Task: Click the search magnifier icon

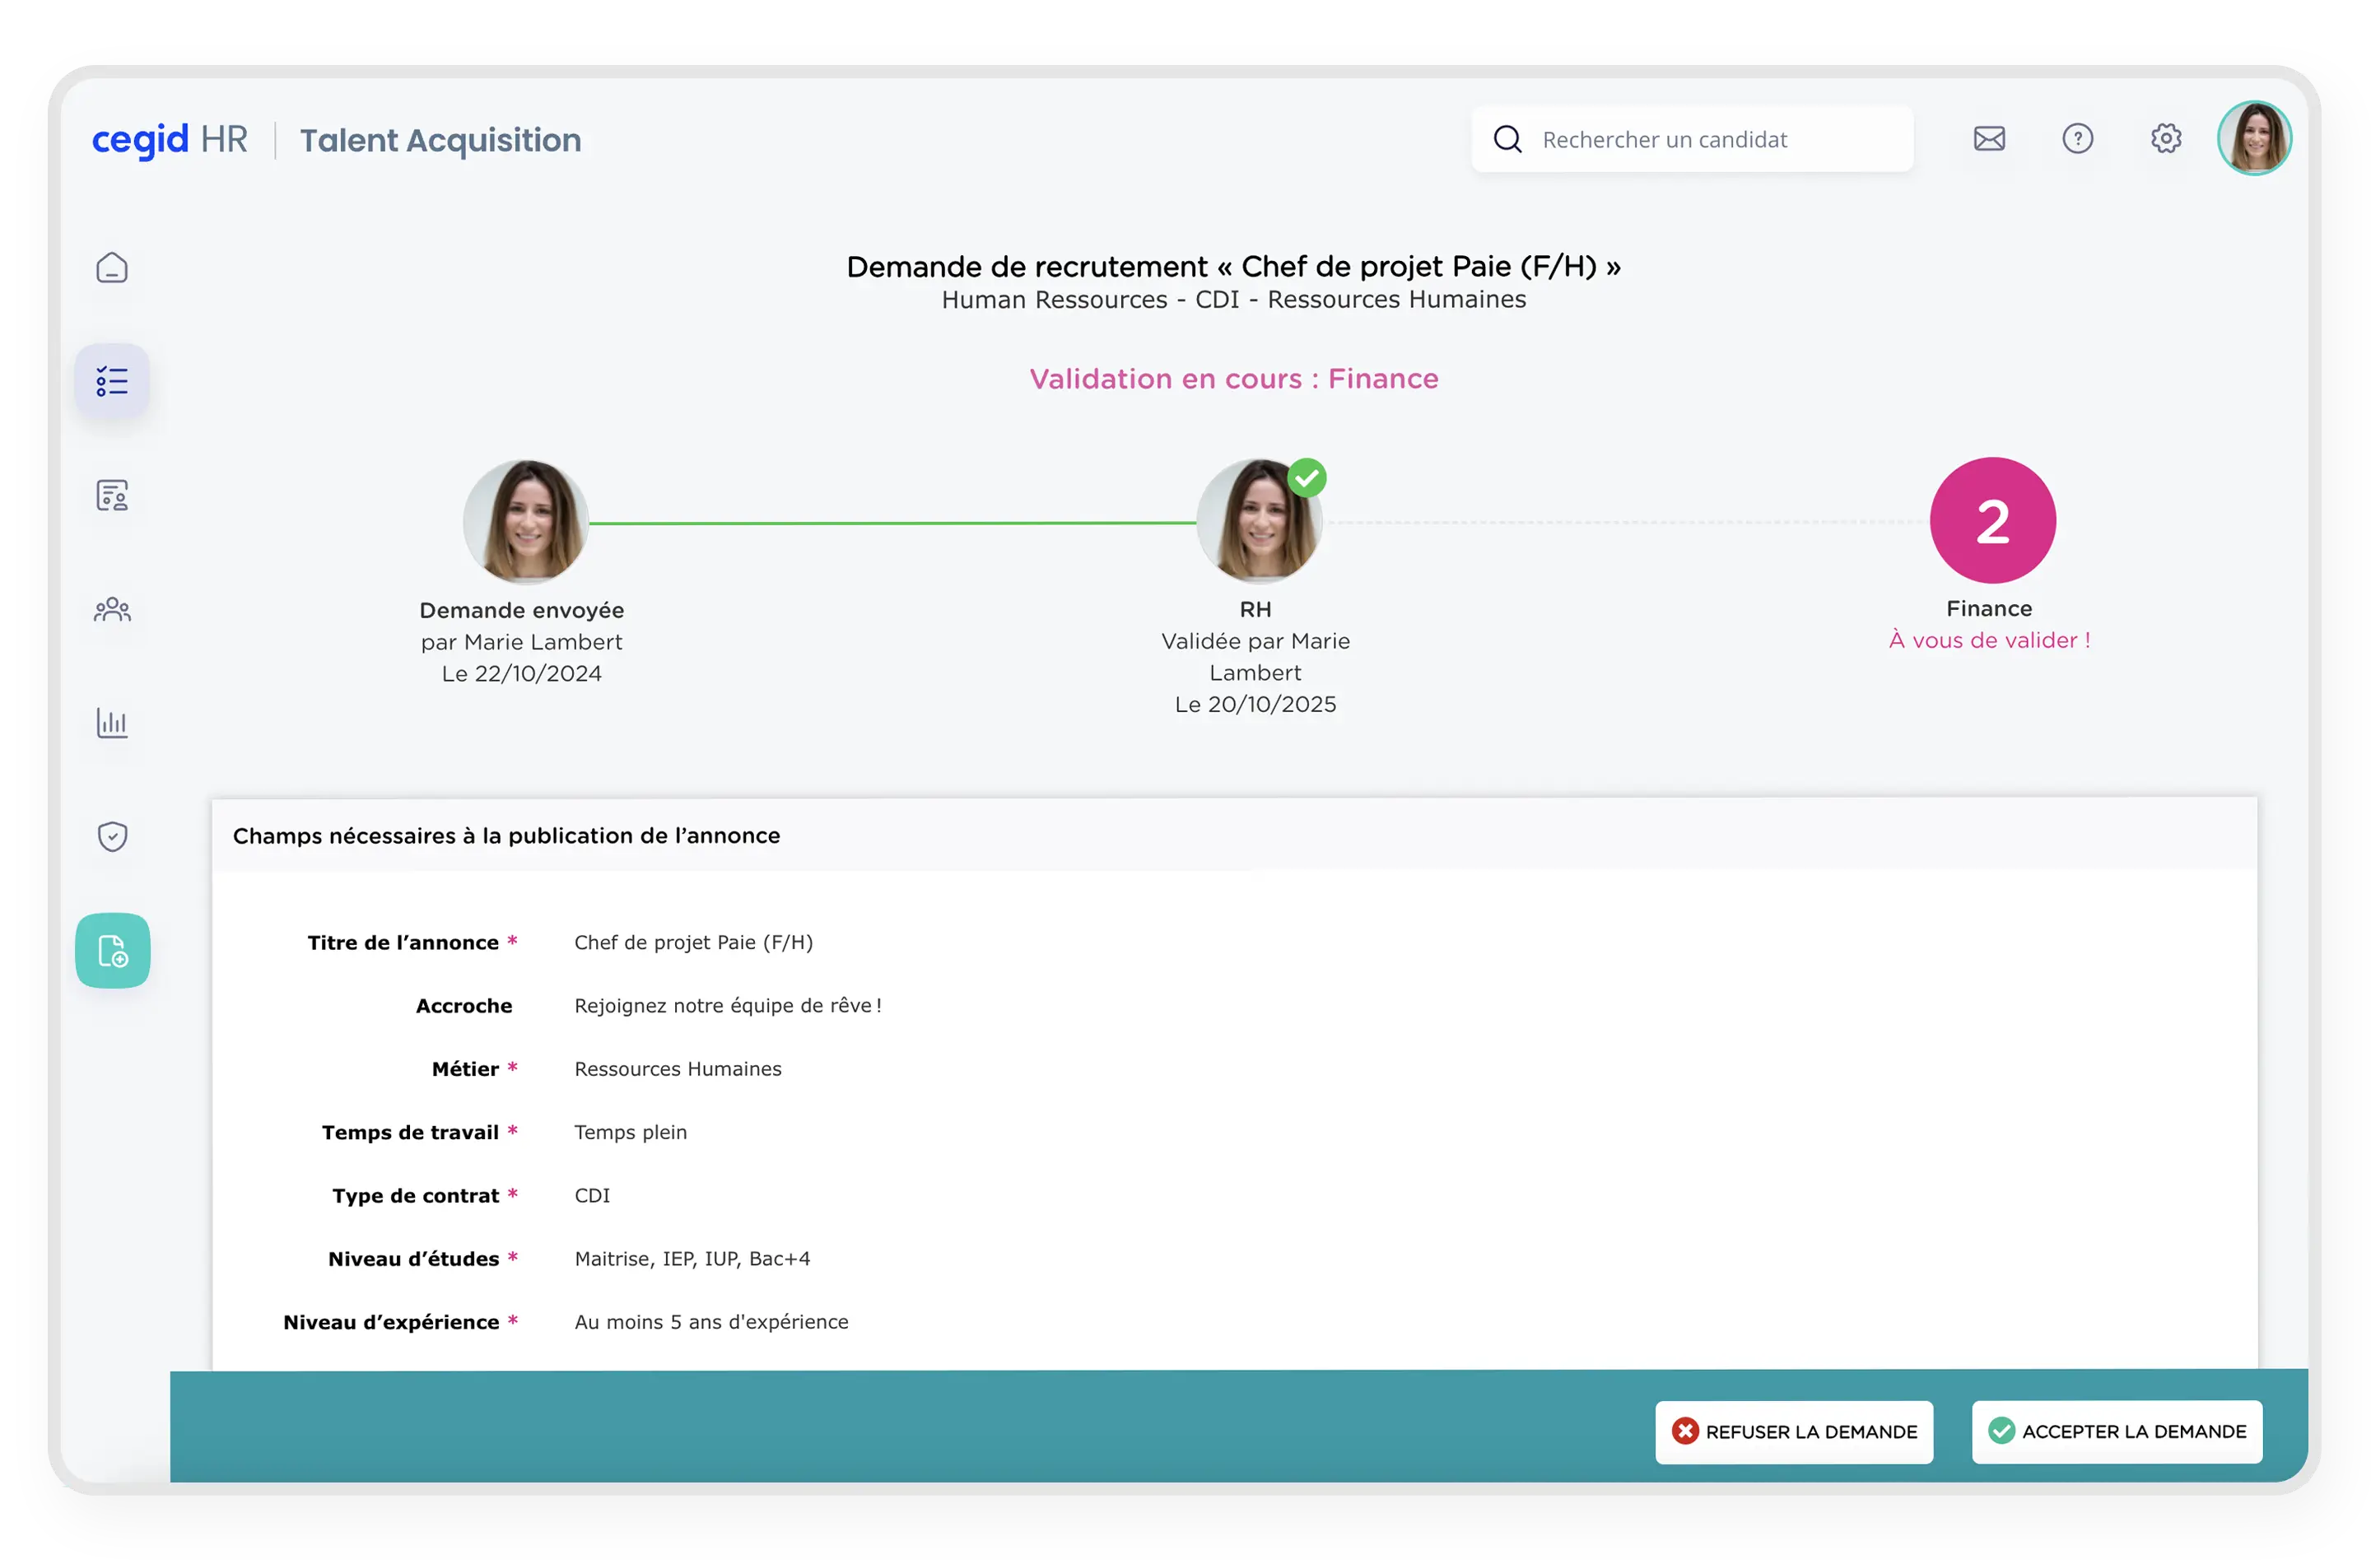Action: click(1507, 138)
